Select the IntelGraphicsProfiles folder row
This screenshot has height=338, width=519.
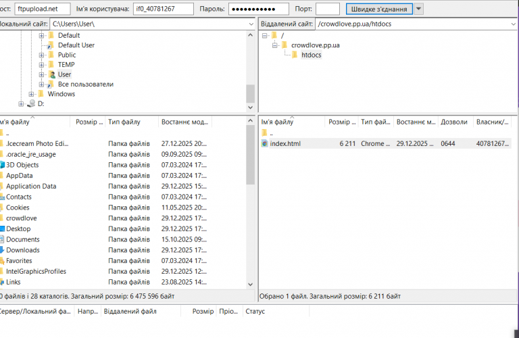pyautogui.click(x=106, y=272)
